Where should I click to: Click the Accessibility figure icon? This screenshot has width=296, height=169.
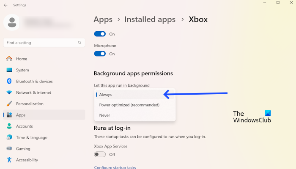point(9,160)
